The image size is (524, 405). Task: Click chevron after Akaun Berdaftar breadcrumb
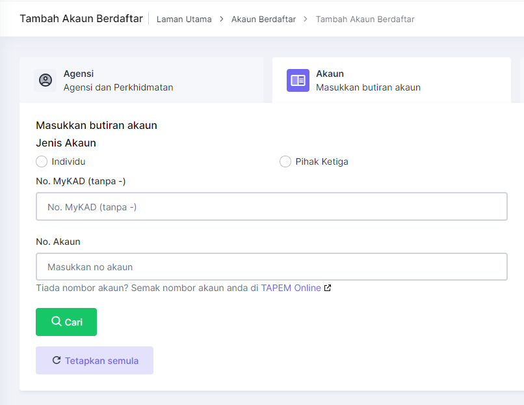(306, 19)
